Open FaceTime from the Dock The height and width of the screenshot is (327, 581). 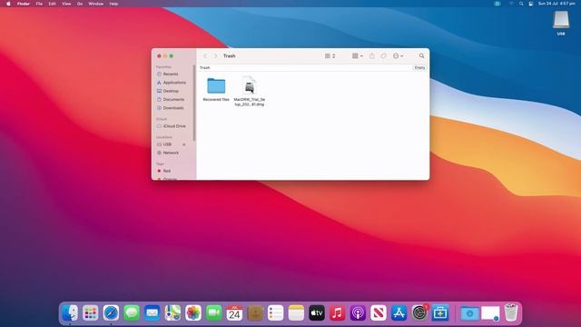214,312
